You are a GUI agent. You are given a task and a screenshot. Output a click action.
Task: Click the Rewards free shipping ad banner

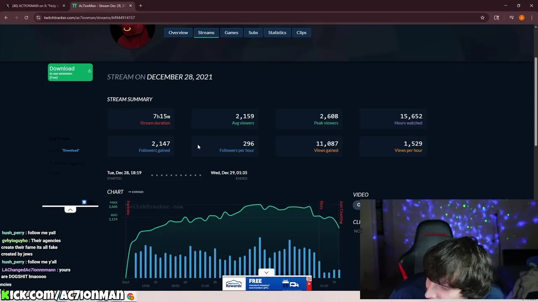267,284
